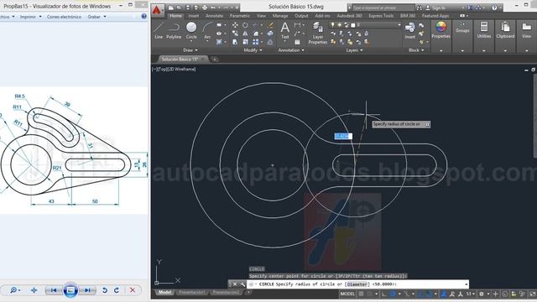Click Correo electrónico in photo viewer
The height and width of the screenshot is (302, 537).
(64, 17)
